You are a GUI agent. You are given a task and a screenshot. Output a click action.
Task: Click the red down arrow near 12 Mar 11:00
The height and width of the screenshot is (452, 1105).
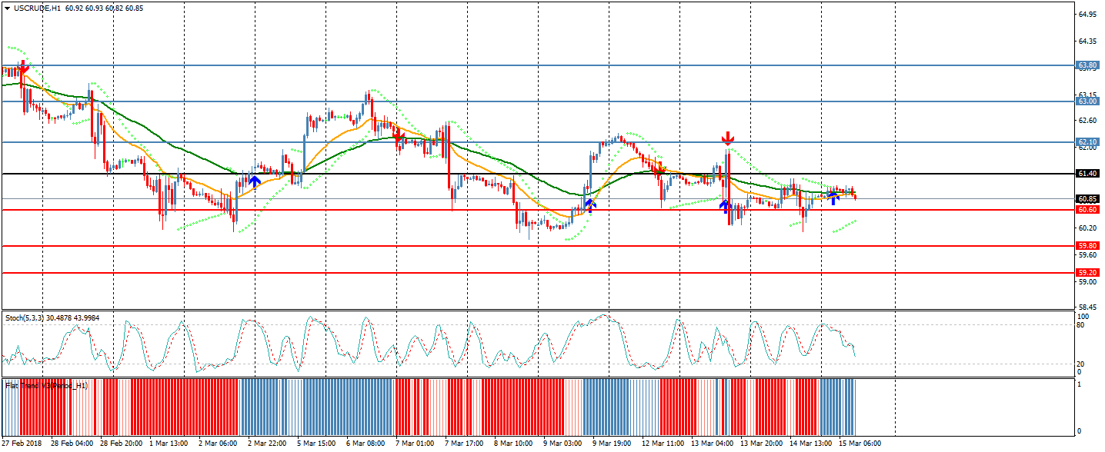(660, 168)
